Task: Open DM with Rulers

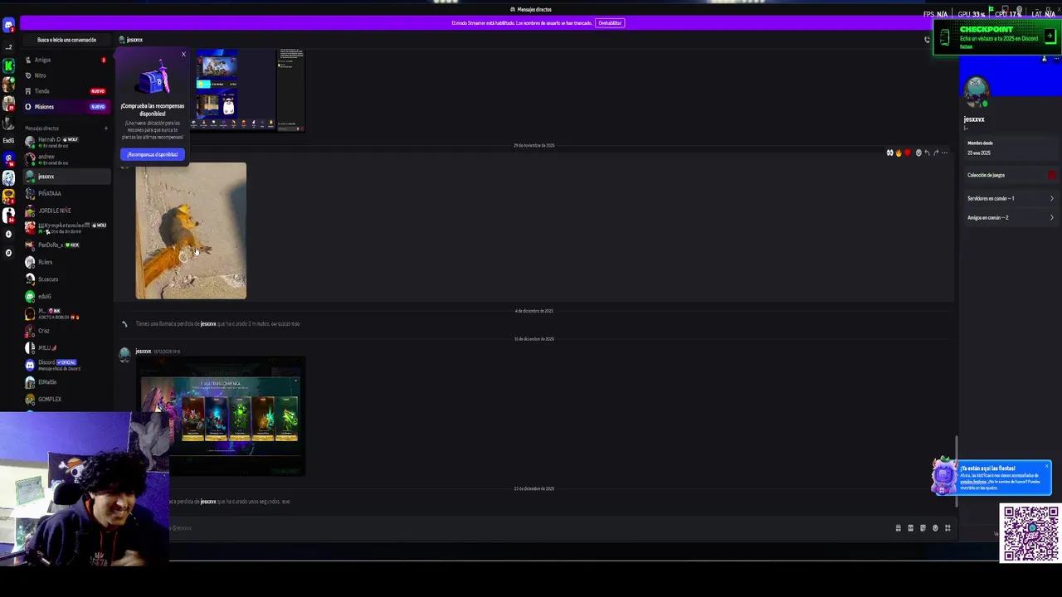Action: pyautogui.click(x=66, y=262)
